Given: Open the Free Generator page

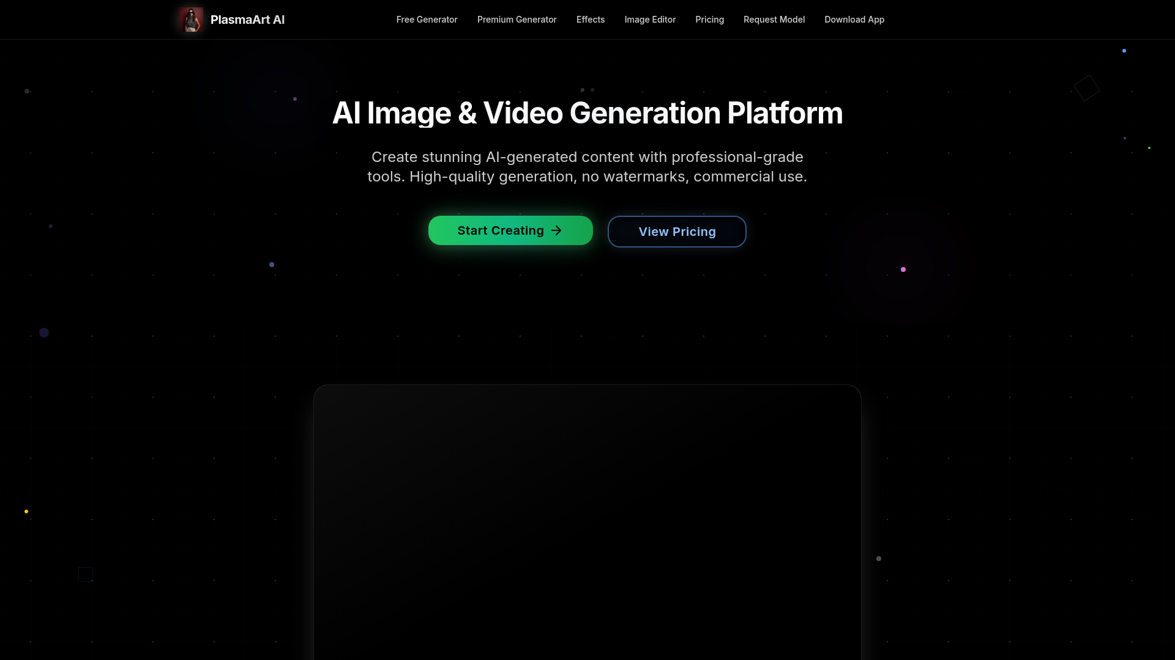Looking at the screenshot, I should tap(427, 19).
